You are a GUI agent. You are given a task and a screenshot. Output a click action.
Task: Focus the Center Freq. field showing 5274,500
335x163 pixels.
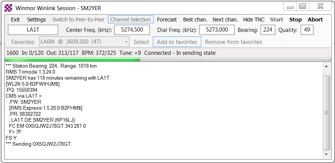tap(132, 30)
